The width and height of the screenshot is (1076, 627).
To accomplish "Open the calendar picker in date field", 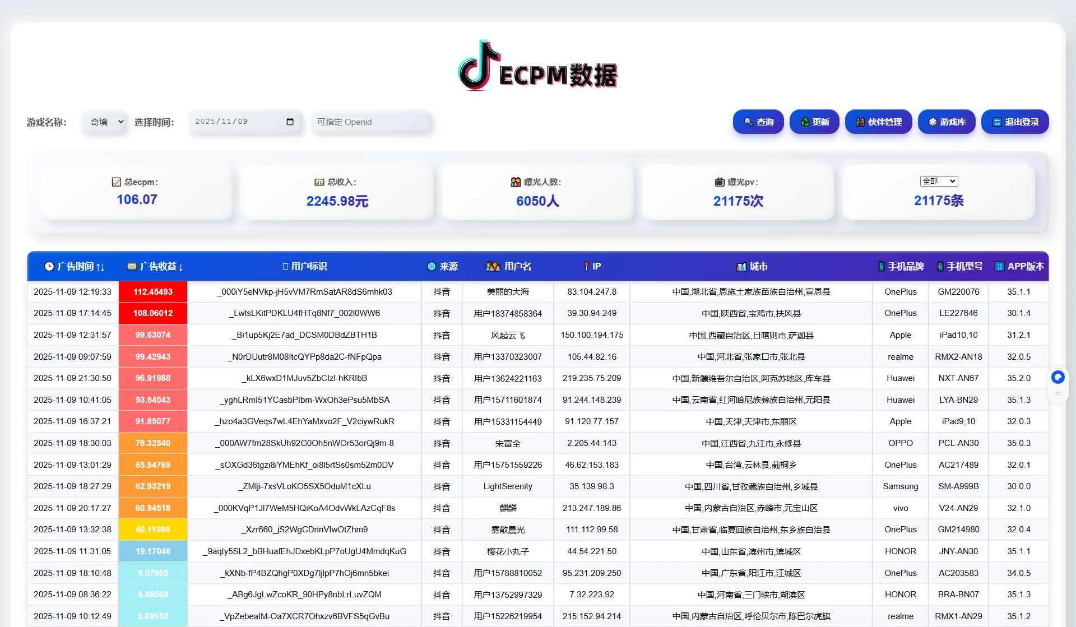I will click(x=290, y=122).
